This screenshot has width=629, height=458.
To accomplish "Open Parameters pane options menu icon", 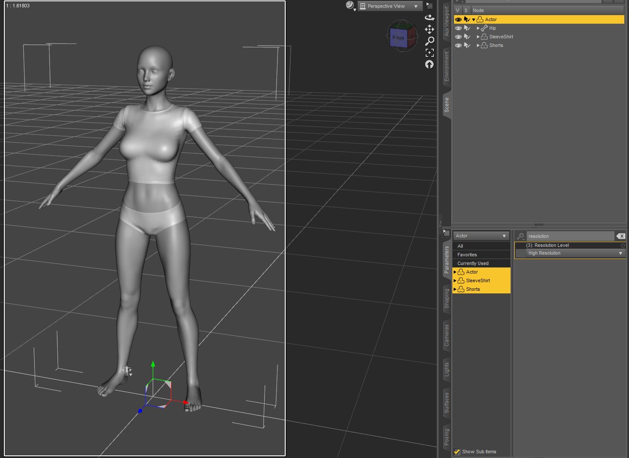I will pos(447,233).
